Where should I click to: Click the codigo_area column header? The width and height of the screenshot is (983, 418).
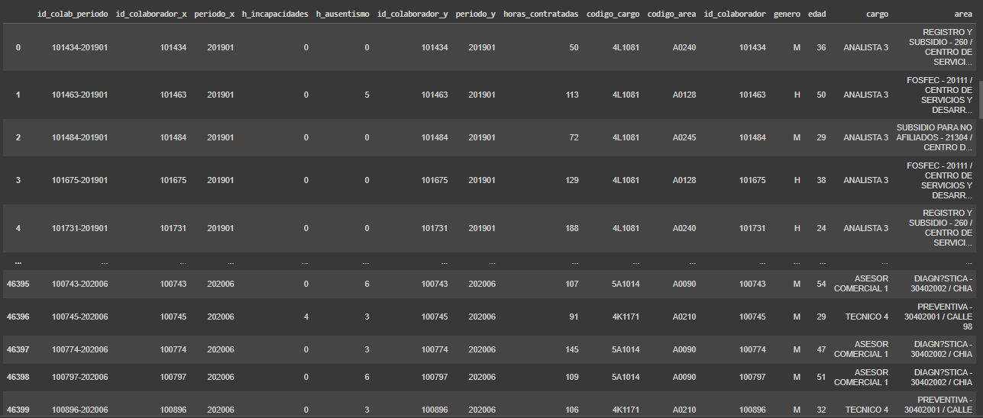click(671, 14)
